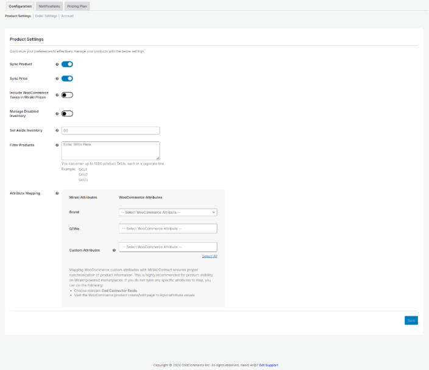This screenshot has height=370, width=429.
Task: Open help tooltip for WooCommerce Taxes setting
Action: point(57,95)
